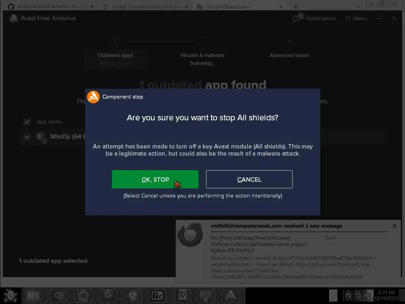
Task: Click the Google Translate favicon on third tab
Action: pos(200,7)
